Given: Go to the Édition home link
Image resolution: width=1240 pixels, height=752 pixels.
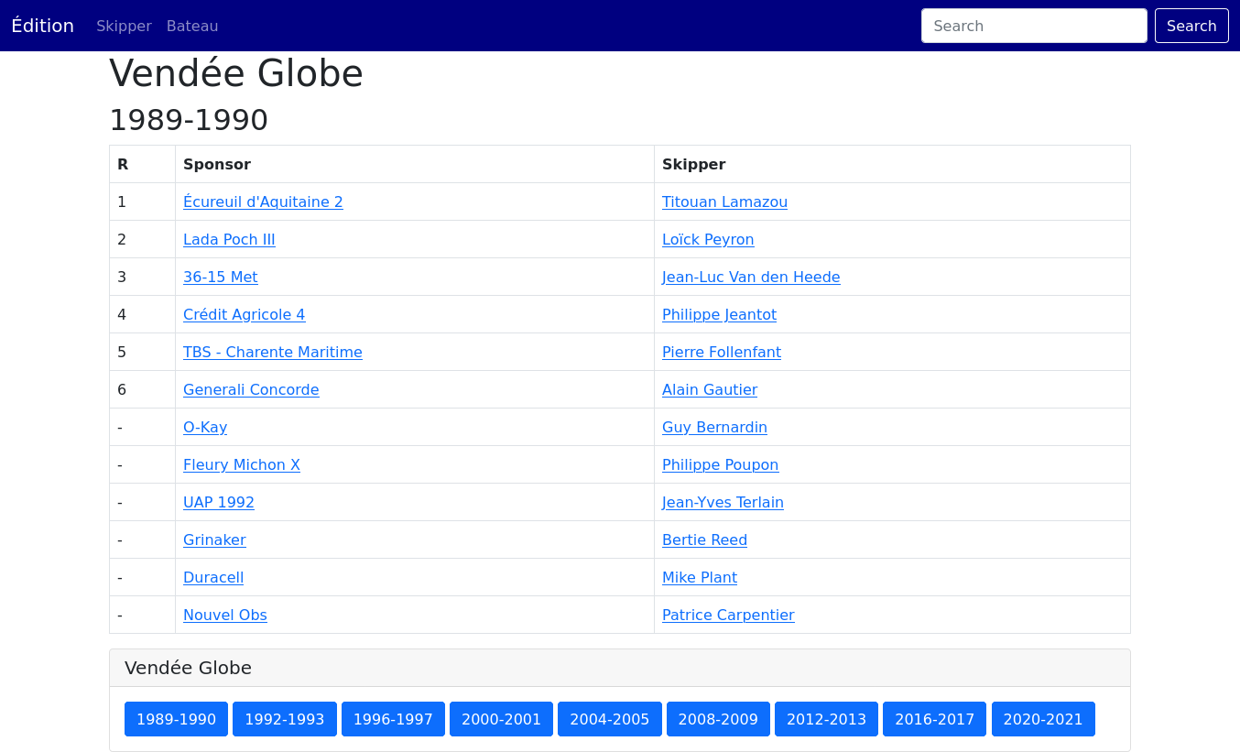Looking at the screenshot, I should click(42, 26).
